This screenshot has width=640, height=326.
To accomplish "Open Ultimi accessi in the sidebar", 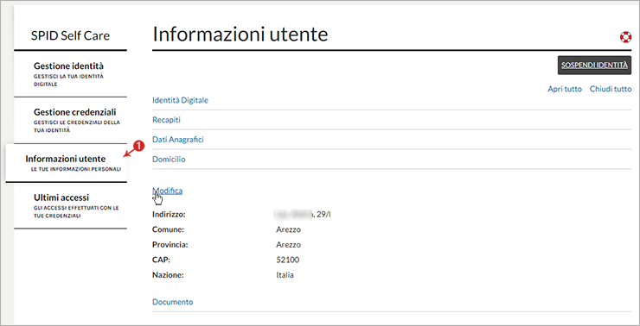I will [x=70, y=205].
